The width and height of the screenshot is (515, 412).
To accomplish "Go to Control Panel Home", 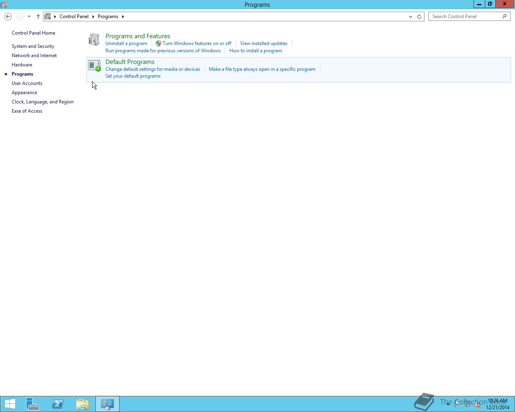I will point(33,33).
